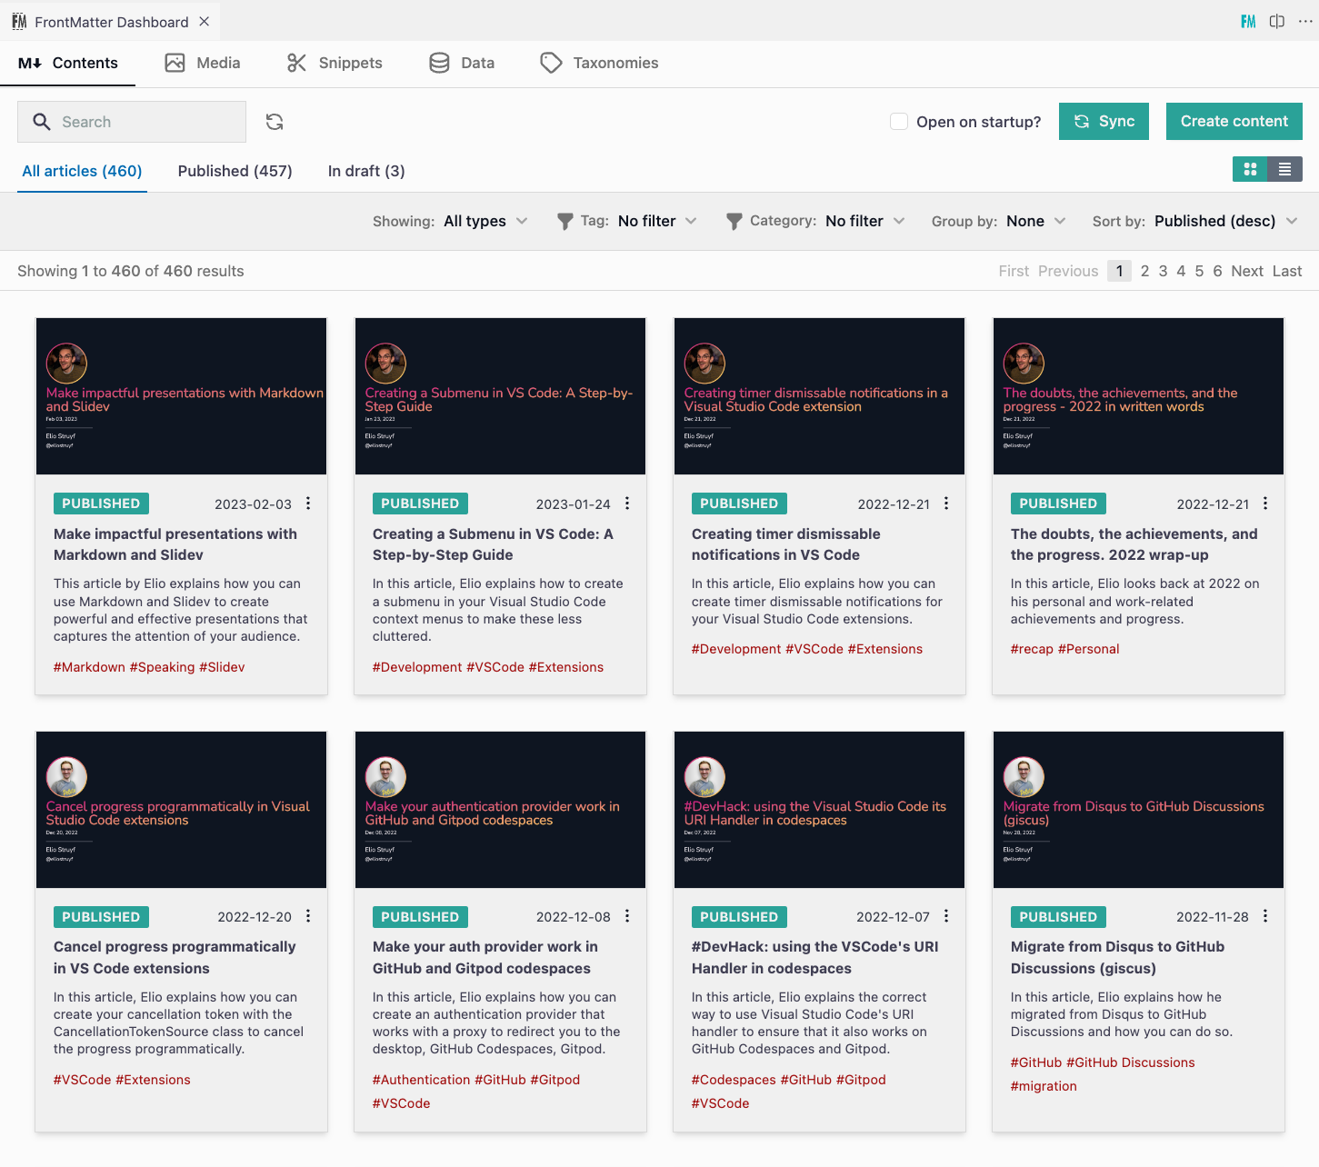Go to page 6 of results
The height and width of the screenshot is (1167, 1319).
pyautogui.click(x=1217, y=271)
